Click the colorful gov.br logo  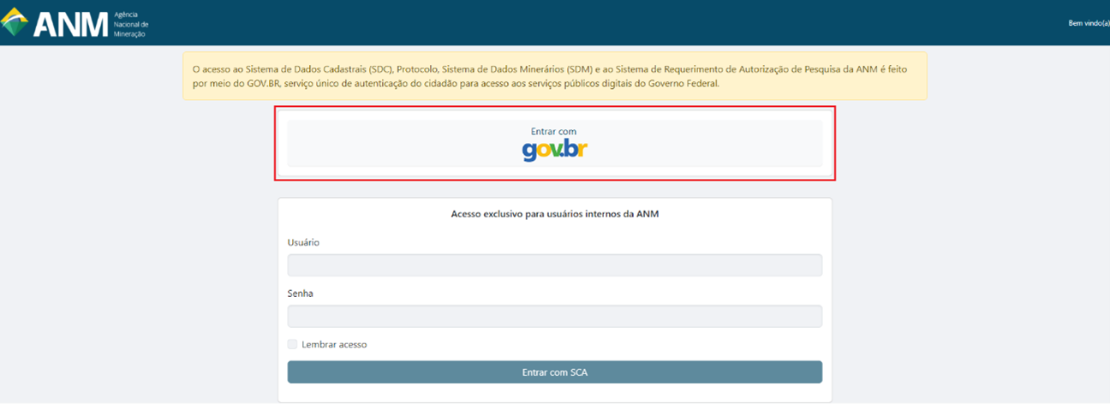coord(554,151)
